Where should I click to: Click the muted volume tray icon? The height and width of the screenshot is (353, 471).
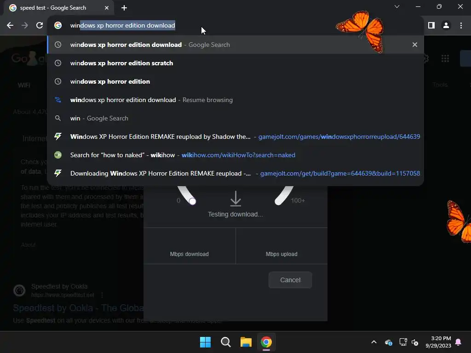coord(415,342)
